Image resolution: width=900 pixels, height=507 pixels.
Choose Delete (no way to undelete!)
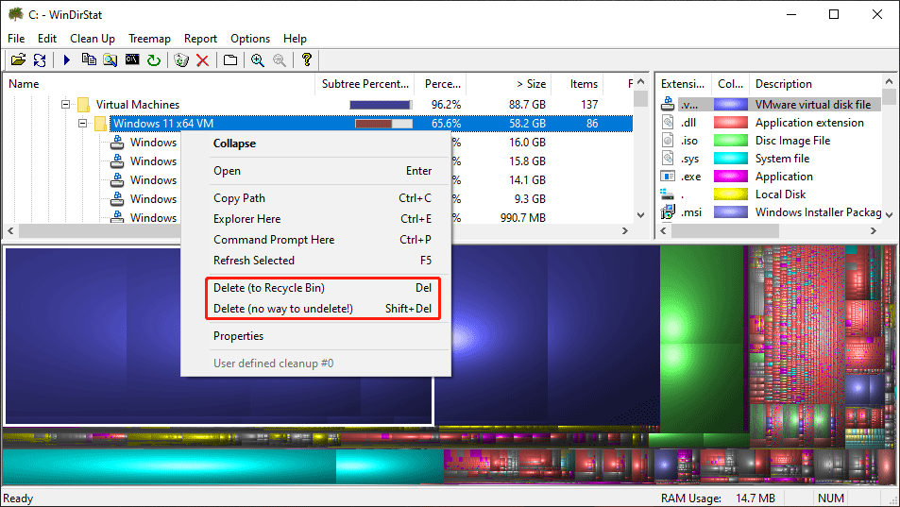(315, 309)
